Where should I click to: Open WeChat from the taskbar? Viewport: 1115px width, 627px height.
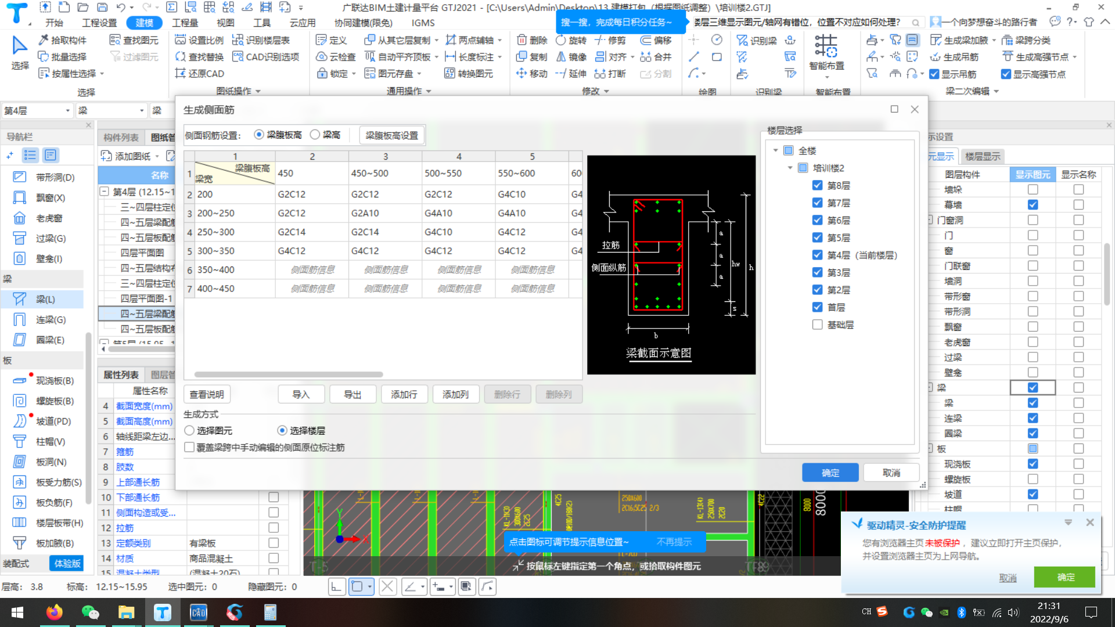[x=90, y=612]
